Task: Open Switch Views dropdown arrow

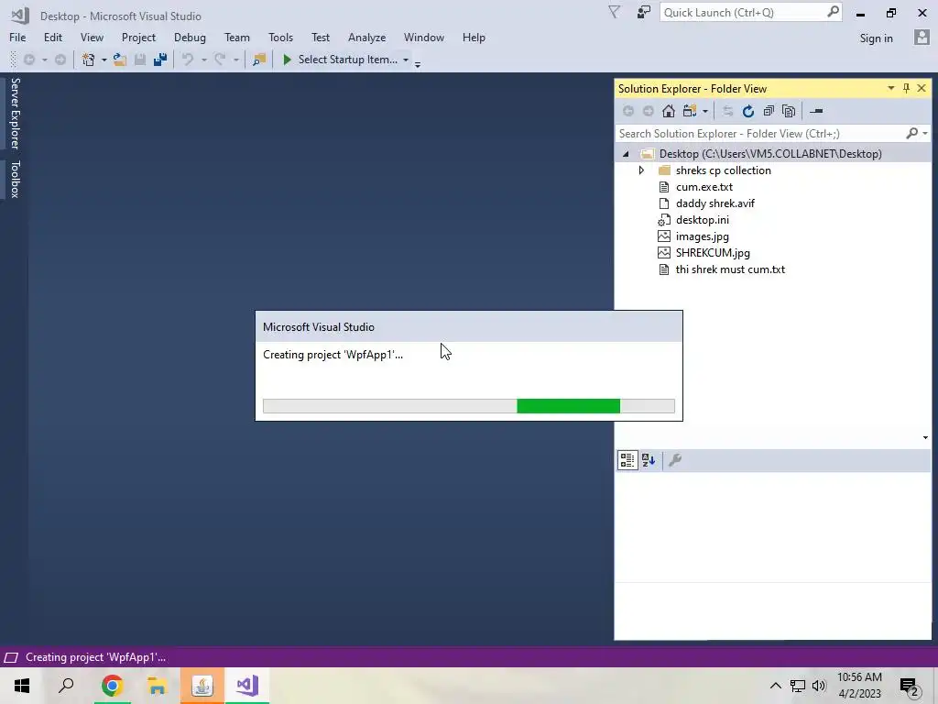Action: point(705,111)
